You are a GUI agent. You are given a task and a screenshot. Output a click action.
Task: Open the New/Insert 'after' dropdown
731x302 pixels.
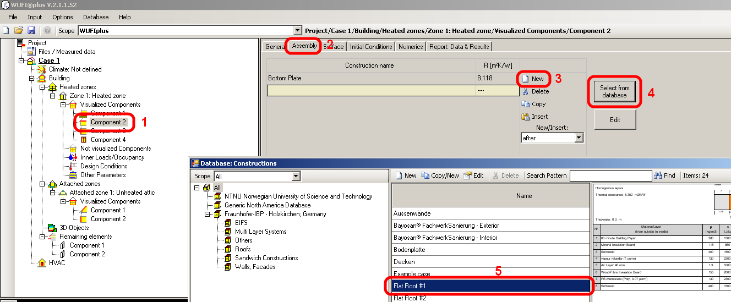click(579, 138)
